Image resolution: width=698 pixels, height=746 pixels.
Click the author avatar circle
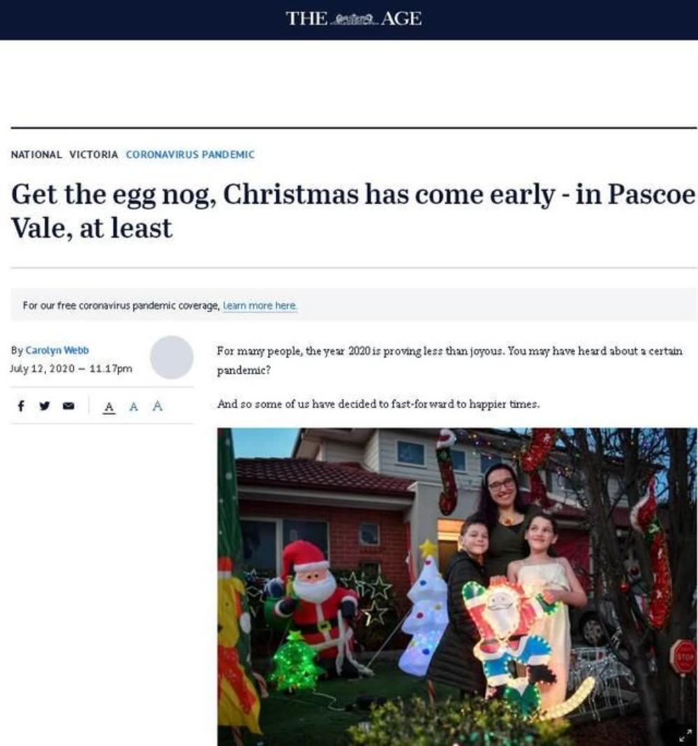172,358
